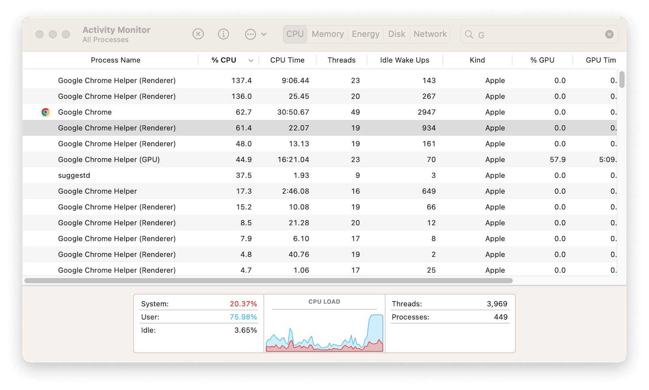
Task: Open the inspect process info icon
Action: 223,34
